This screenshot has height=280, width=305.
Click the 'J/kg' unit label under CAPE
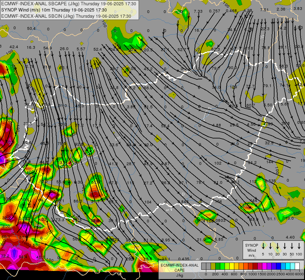tap(179, 275)
